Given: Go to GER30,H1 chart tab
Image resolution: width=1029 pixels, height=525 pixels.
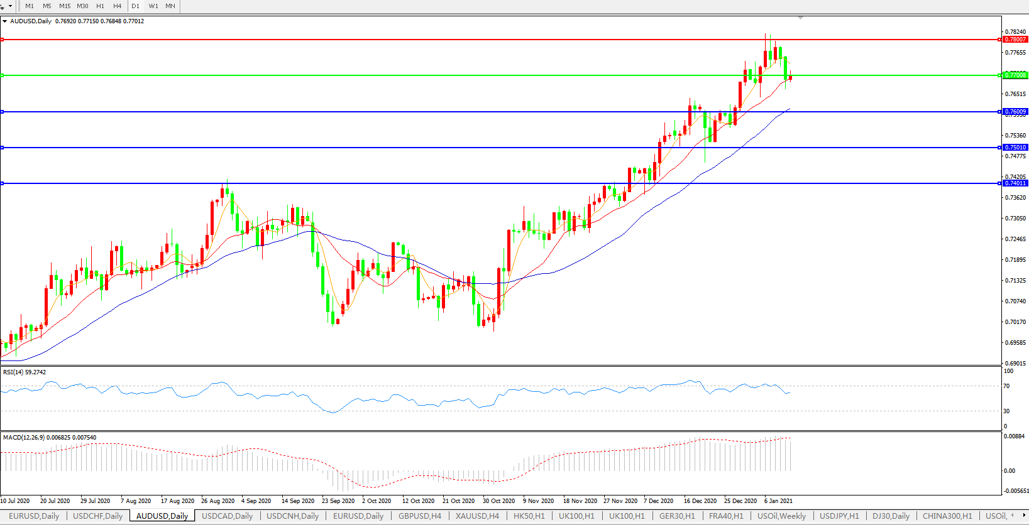Looking at the screenshot, I should tap(677, 516).
